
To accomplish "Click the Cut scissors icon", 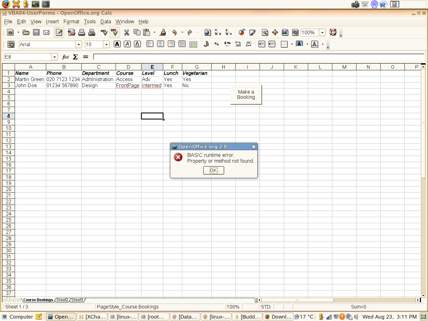I will pos(127,32).
